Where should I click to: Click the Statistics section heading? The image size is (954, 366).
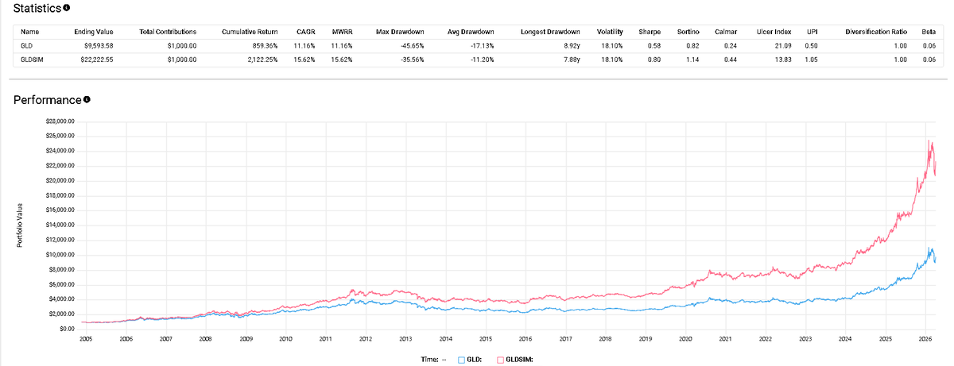click(37, 7)
